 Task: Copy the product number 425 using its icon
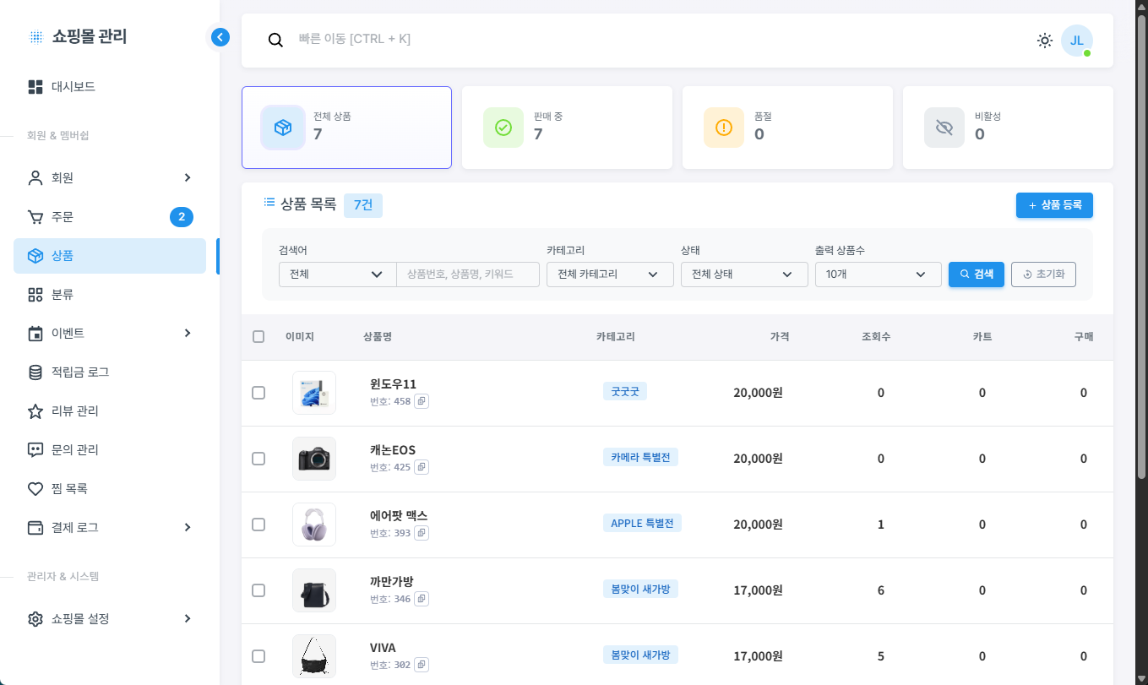(422, 467)
